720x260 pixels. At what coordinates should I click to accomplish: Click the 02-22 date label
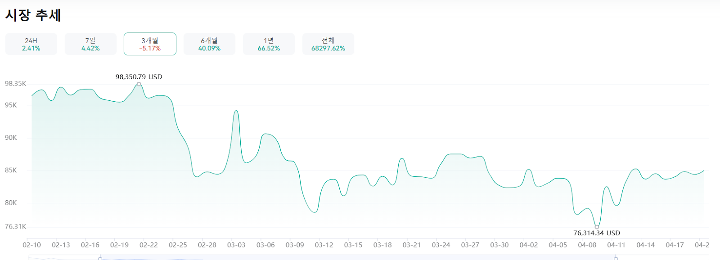click(x=148, y=245)
